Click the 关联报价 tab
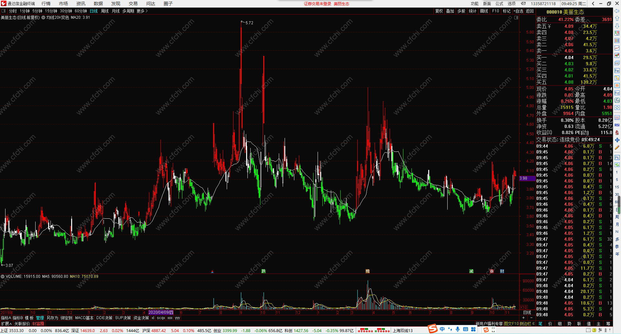621x334 pixels. 22,324
